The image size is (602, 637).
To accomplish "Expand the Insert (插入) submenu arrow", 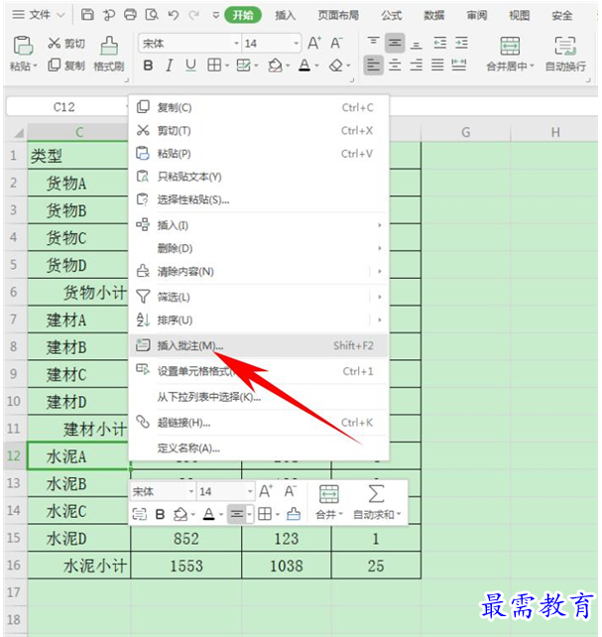I will [x=380, y=225].
